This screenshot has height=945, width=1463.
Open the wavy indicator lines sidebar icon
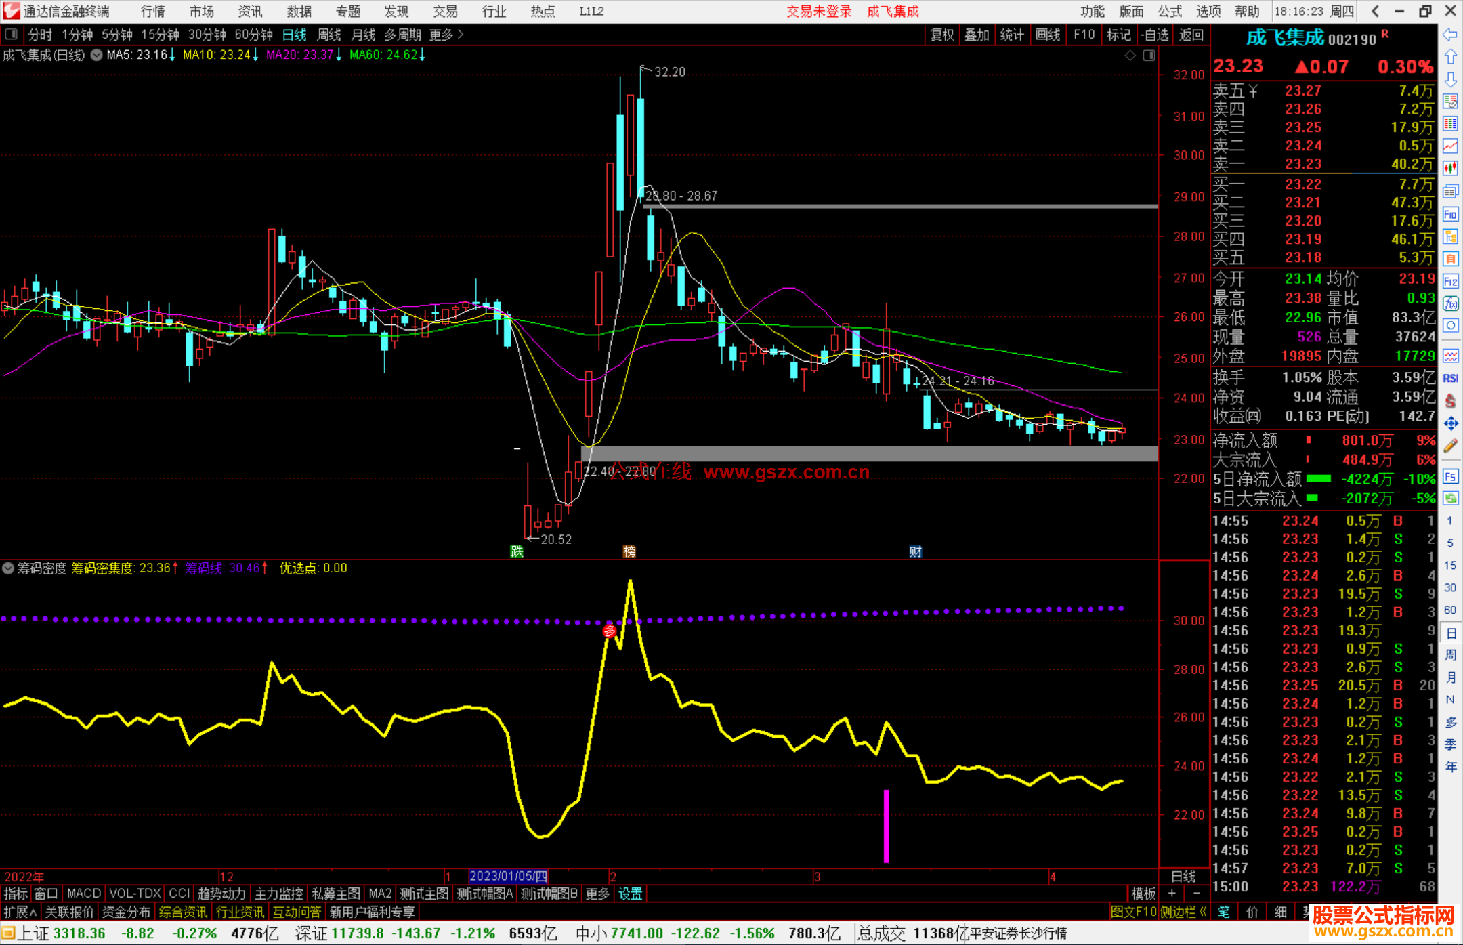click(x=1450, y=356)
